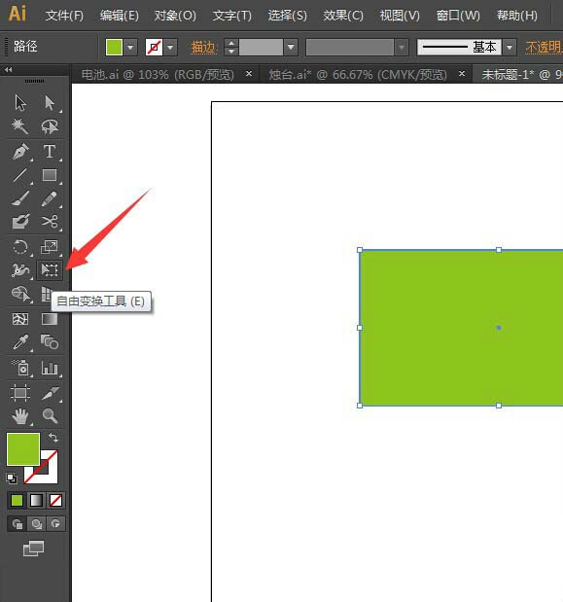Click the Change Screen Mode button
This screenshot has width=563, height=602.
click(x=33, y=549)
